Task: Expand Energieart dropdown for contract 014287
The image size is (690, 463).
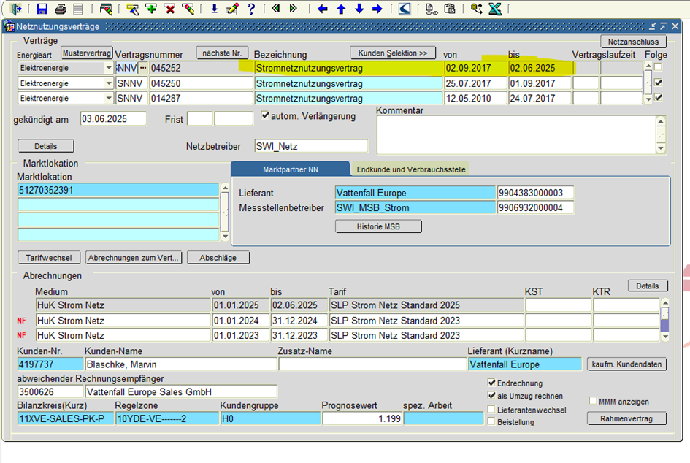Action: 109,99
